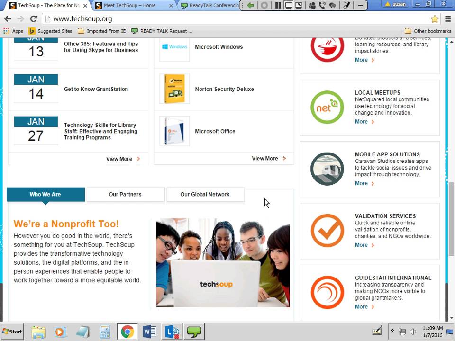
Task: Open the Chrome hamburger menu
Action: tap(448, 19)
